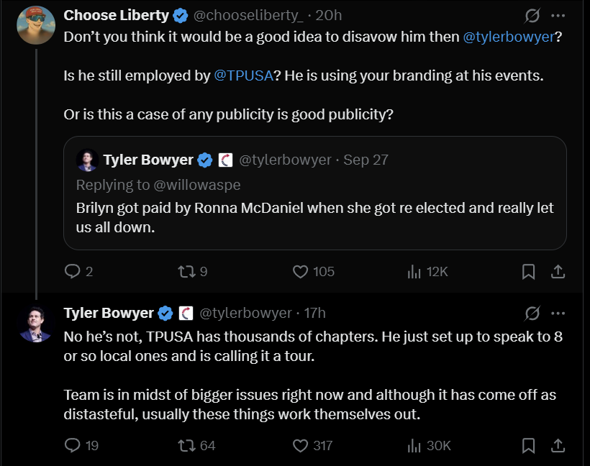590x466 pixels.
Task: Bookmark the Choose Liberty tweet
Action: [528, 271]
